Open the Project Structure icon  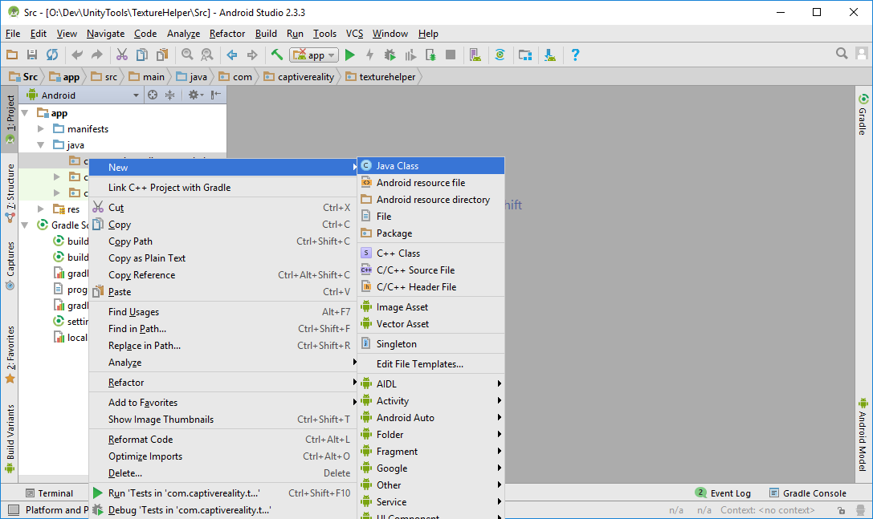point(525,55)
